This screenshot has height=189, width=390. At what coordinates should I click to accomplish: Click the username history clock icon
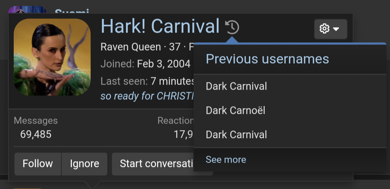232,27
